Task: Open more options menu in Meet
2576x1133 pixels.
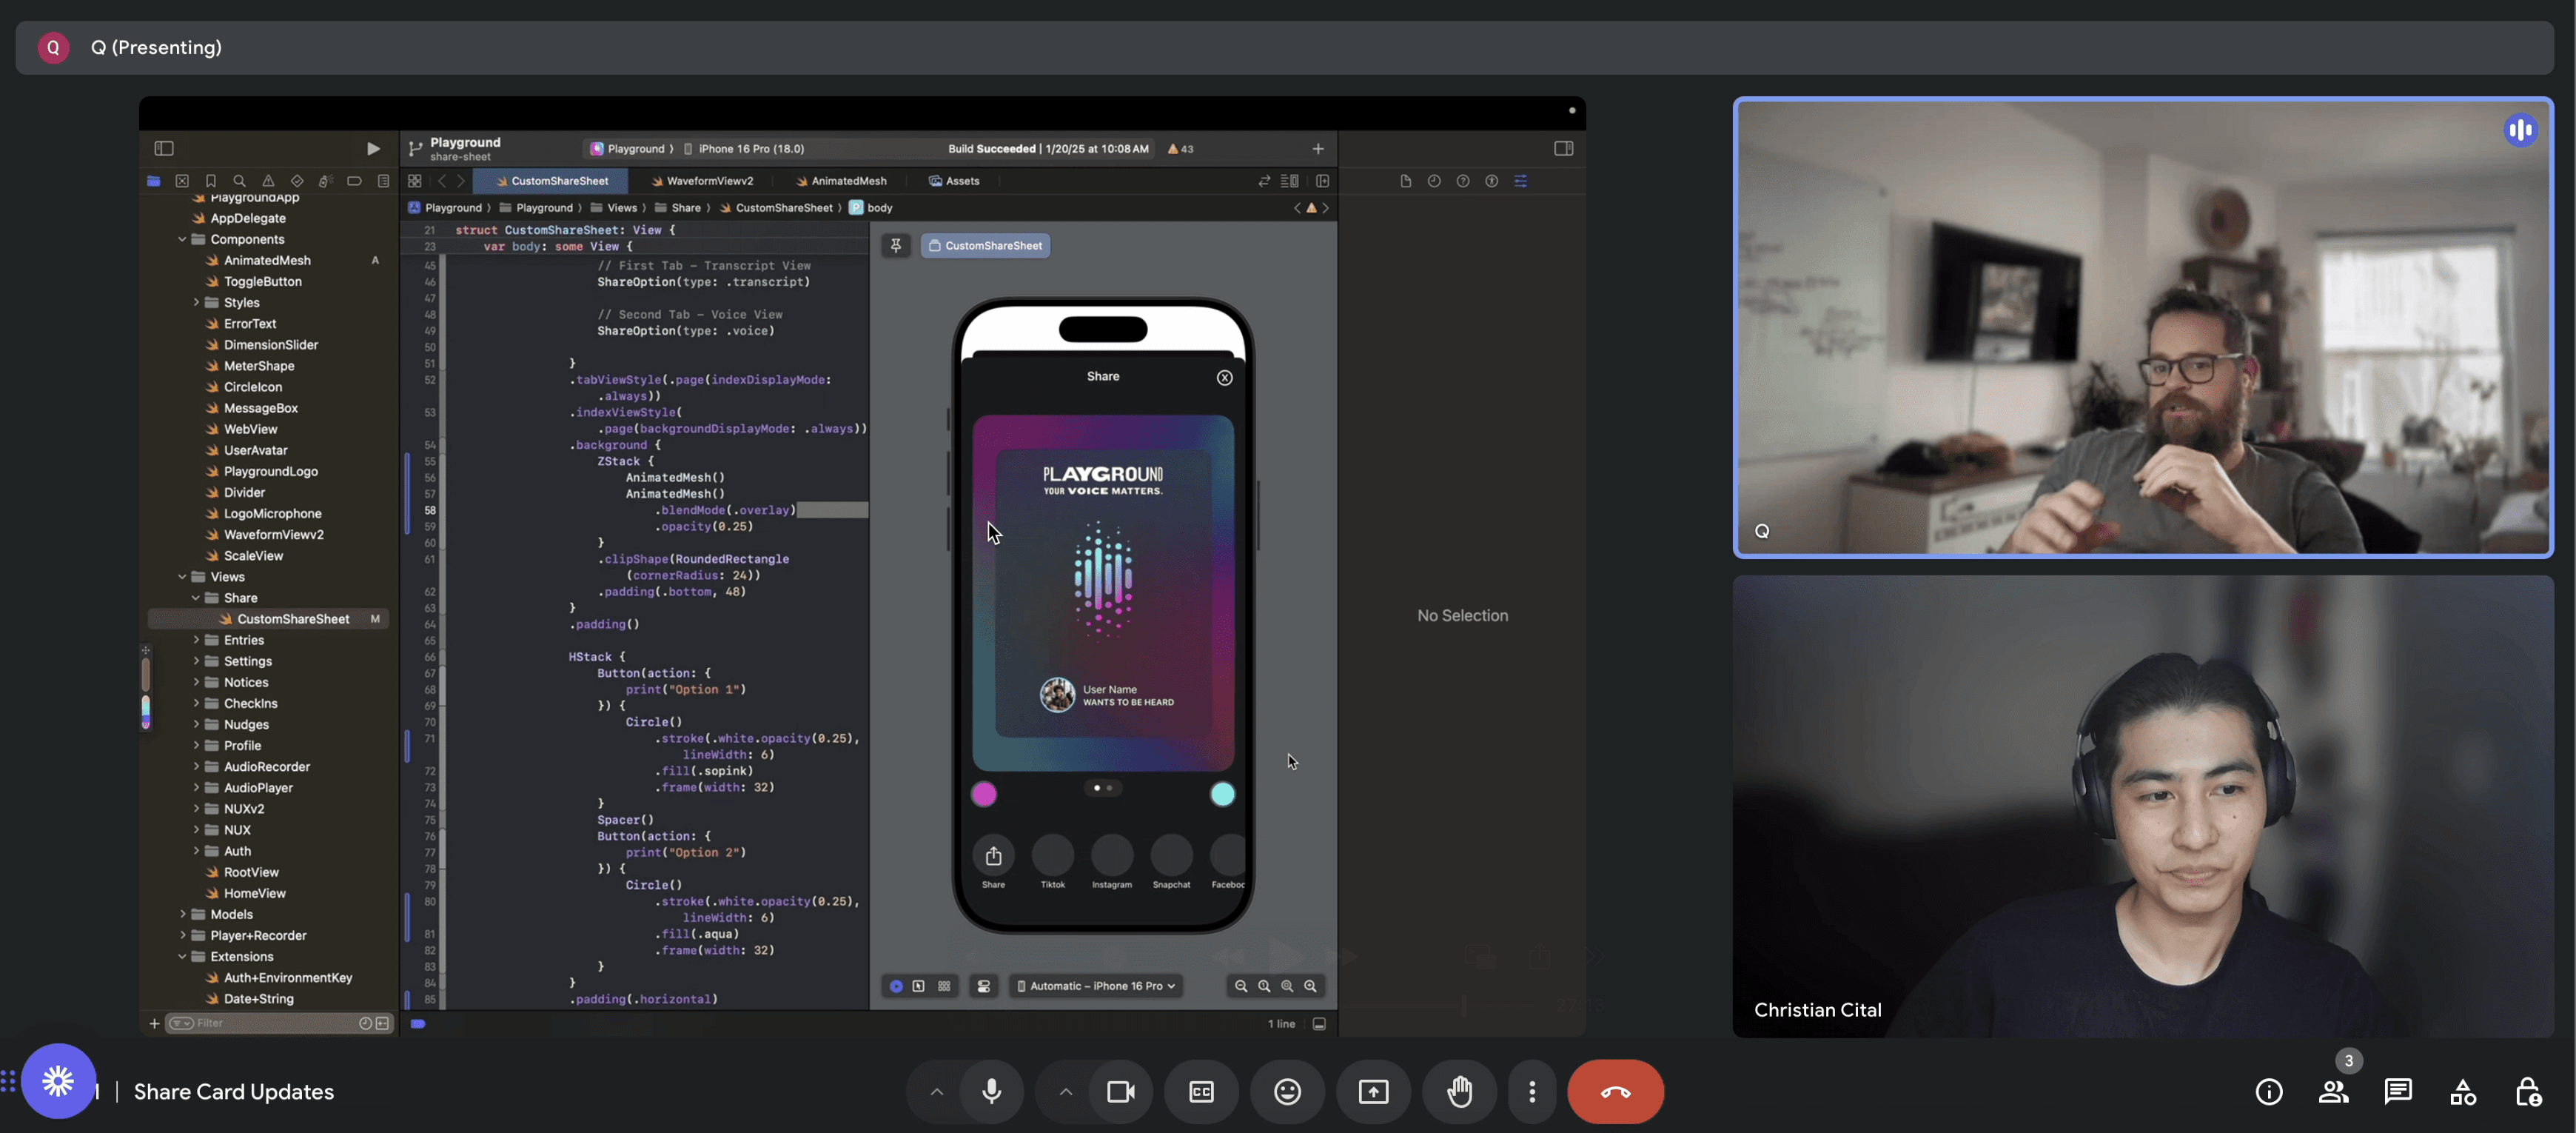Action: (x=1532, y=1091)
